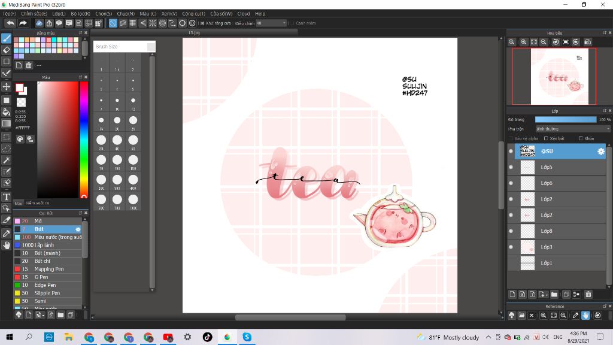Image resolution: width=613 pixels, height=345 pixels.
Task: Toggle the Khử răng cưa checkbox
Action: 202,23
